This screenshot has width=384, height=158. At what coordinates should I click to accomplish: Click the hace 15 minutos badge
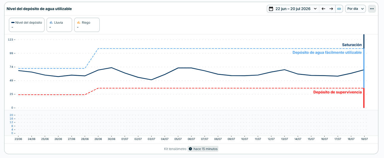point(203,149)
